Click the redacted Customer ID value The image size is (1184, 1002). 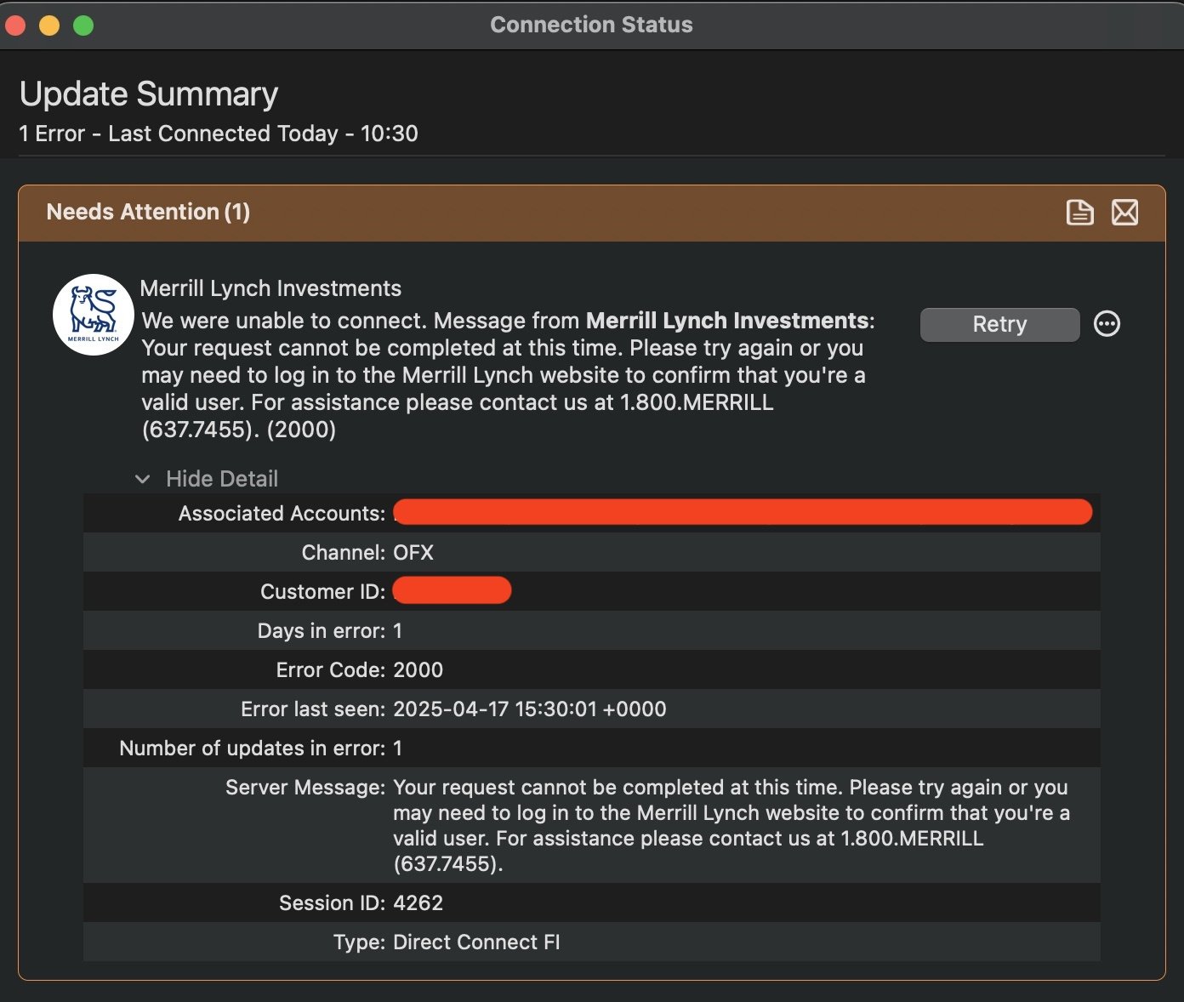(452, 590)
